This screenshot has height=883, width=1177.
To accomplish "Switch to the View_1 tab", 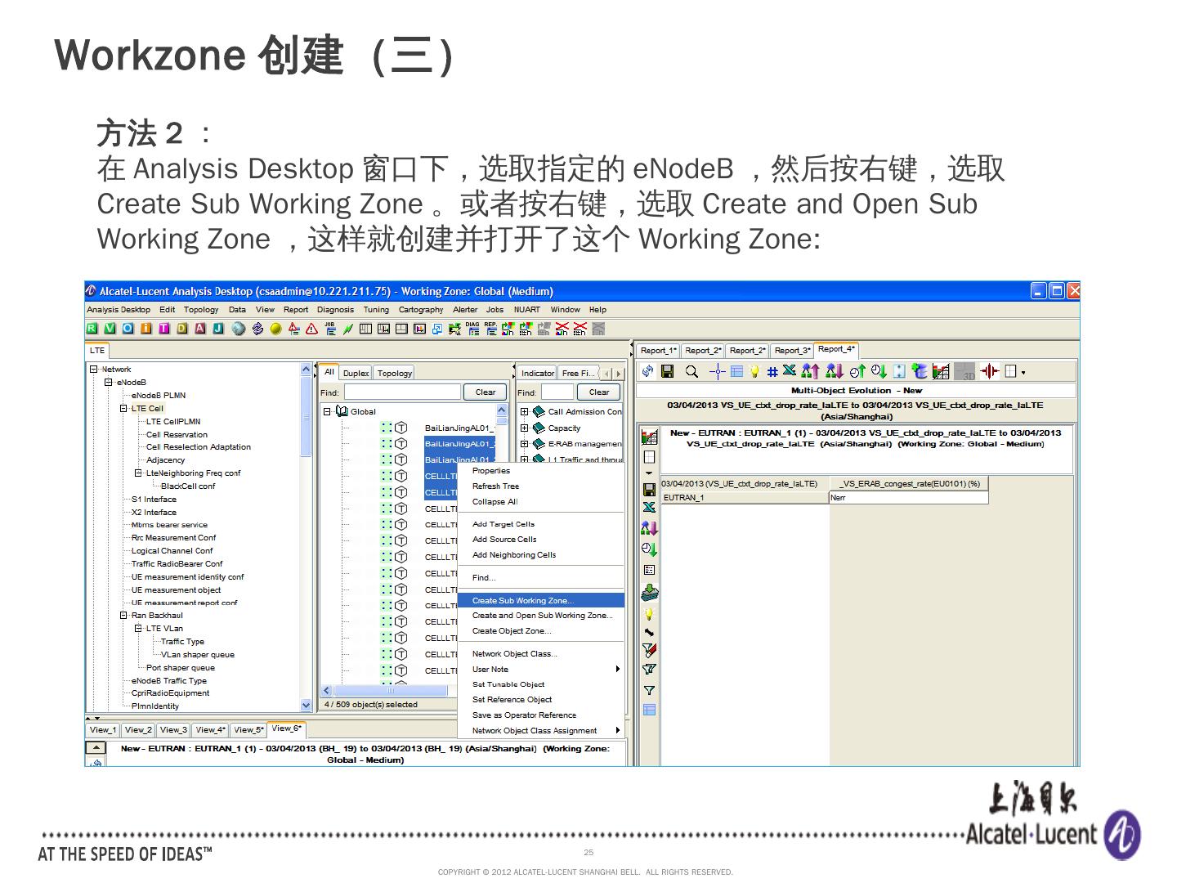I will click(102, 730).
